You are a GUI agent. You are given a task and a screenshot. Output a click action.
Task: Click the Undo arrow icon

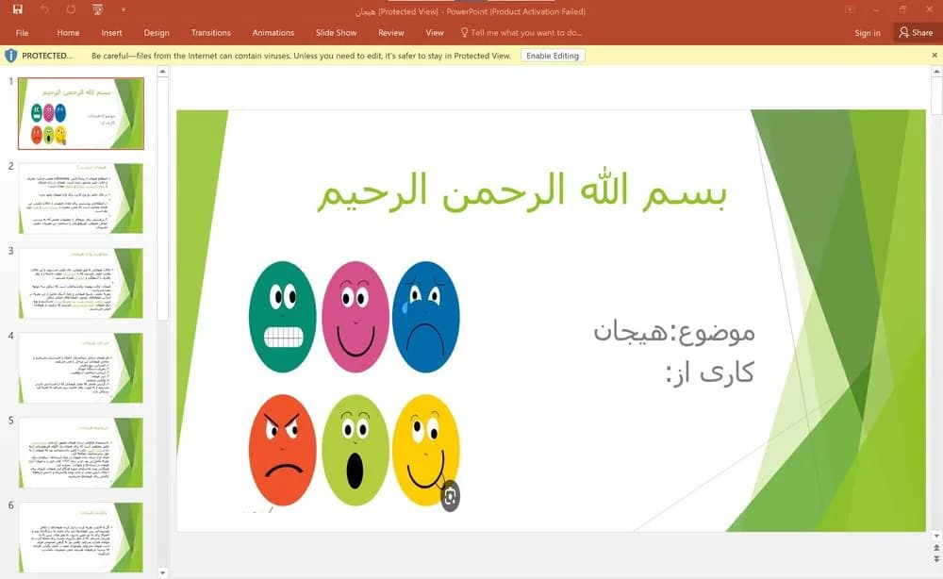pyautogui.click(x=44, y=9)
